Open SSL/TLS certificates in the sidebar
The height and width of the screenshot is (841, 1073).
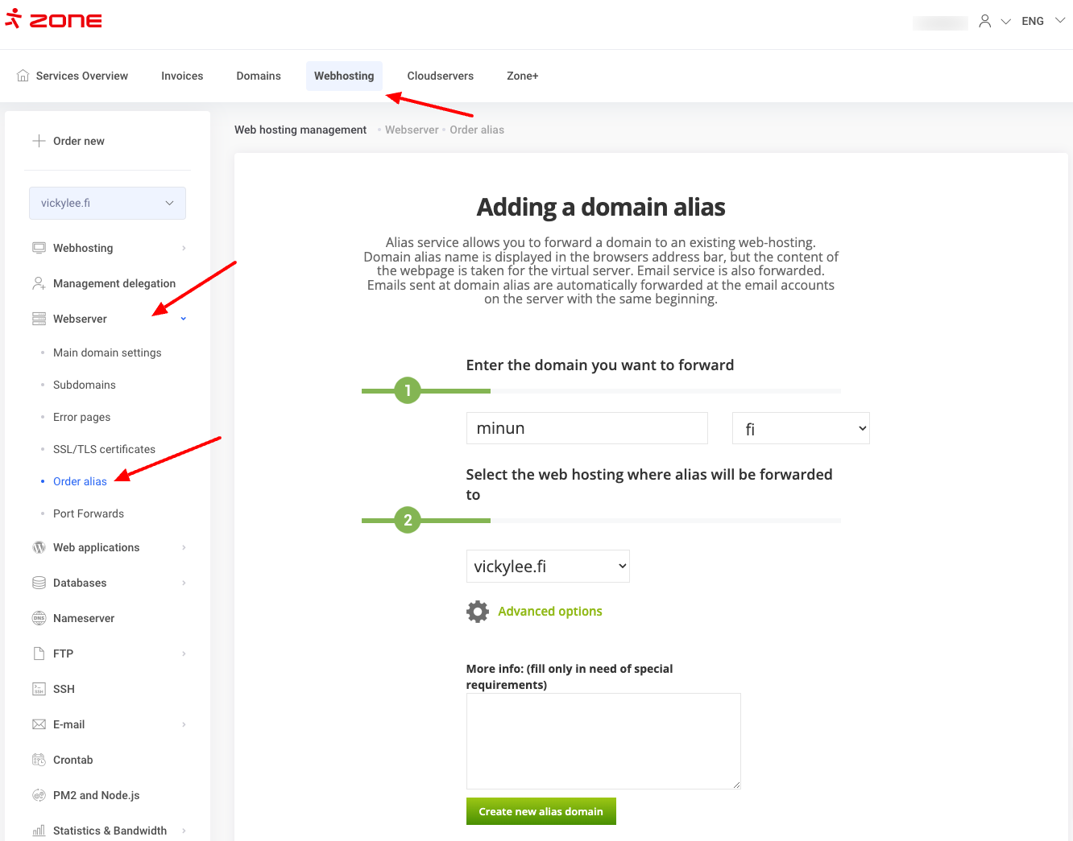pos(104,449)
